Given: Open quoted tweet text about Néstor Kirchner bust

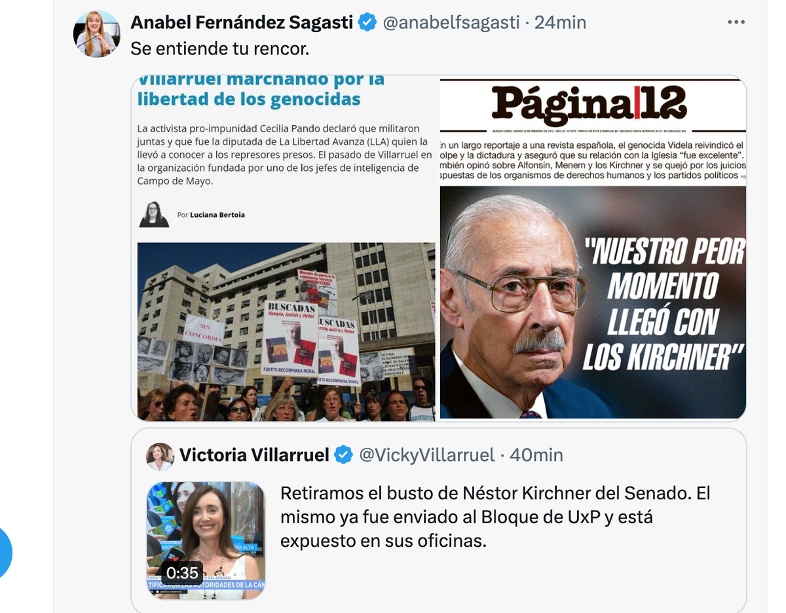Looking at the screenshot, I should (495, 517).
